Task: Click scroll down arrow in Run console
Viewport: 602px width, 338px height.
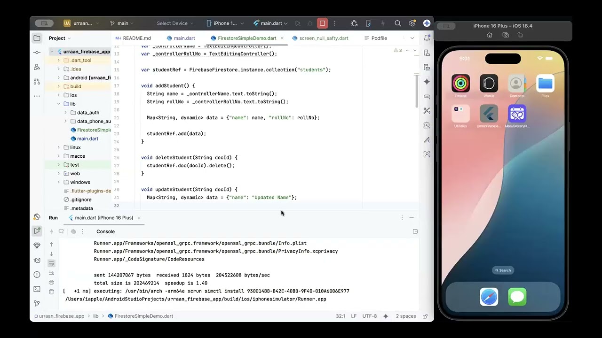Action: (51, 254)
